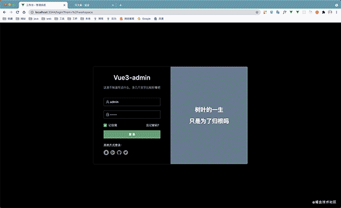
Task: Open the 本地 bookmarks folder
Action: click(85, 19)
